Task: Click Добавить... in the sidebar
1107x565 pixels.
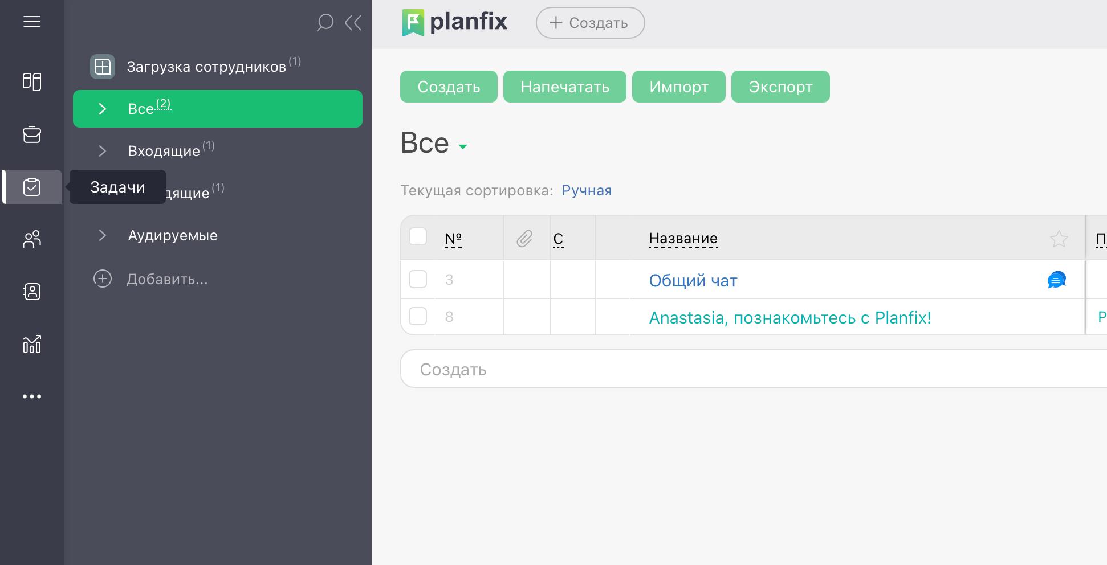Action: pos(166,279)
